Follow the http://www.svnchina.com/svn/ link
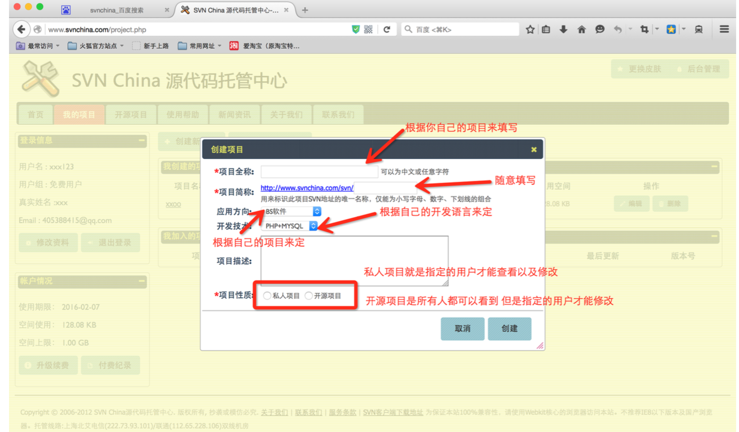This screenshot has height=432, width=739. 307,188
